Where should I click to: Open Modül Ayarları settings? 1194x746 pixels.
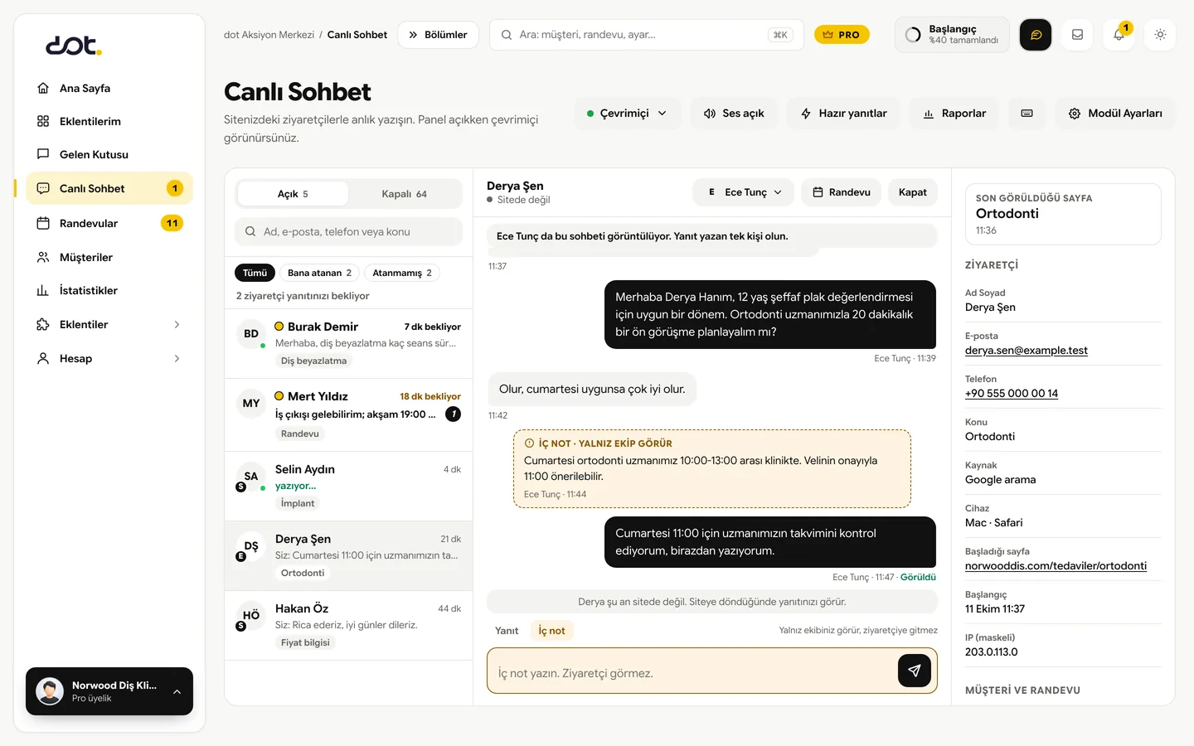click(1115, 114)
